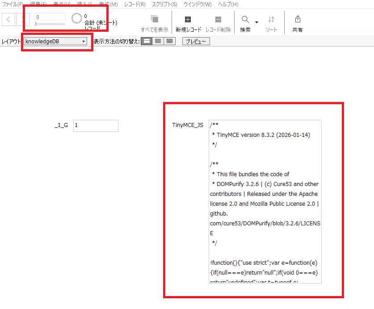374x309 pixels.
Task: Click the found set pie chart circle
Action: [x=76, y=18]
